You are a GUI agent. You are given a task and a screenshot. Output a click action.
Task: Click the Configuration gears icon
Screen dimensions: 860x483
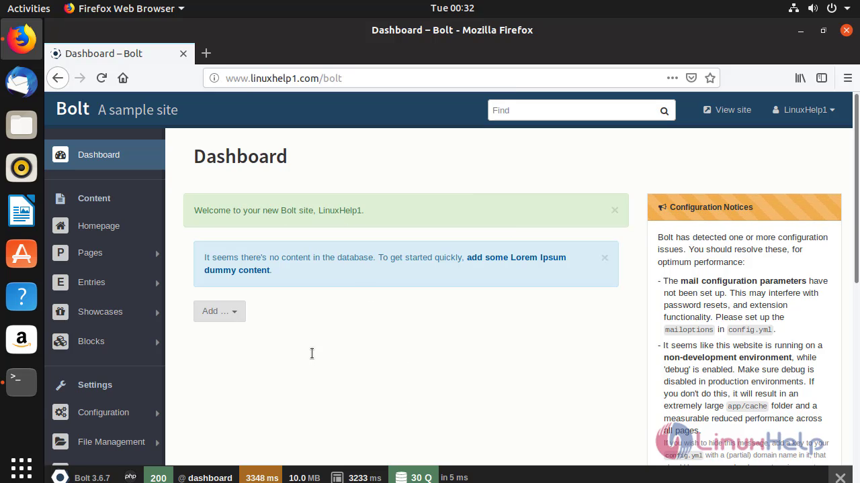pos(60,413)
